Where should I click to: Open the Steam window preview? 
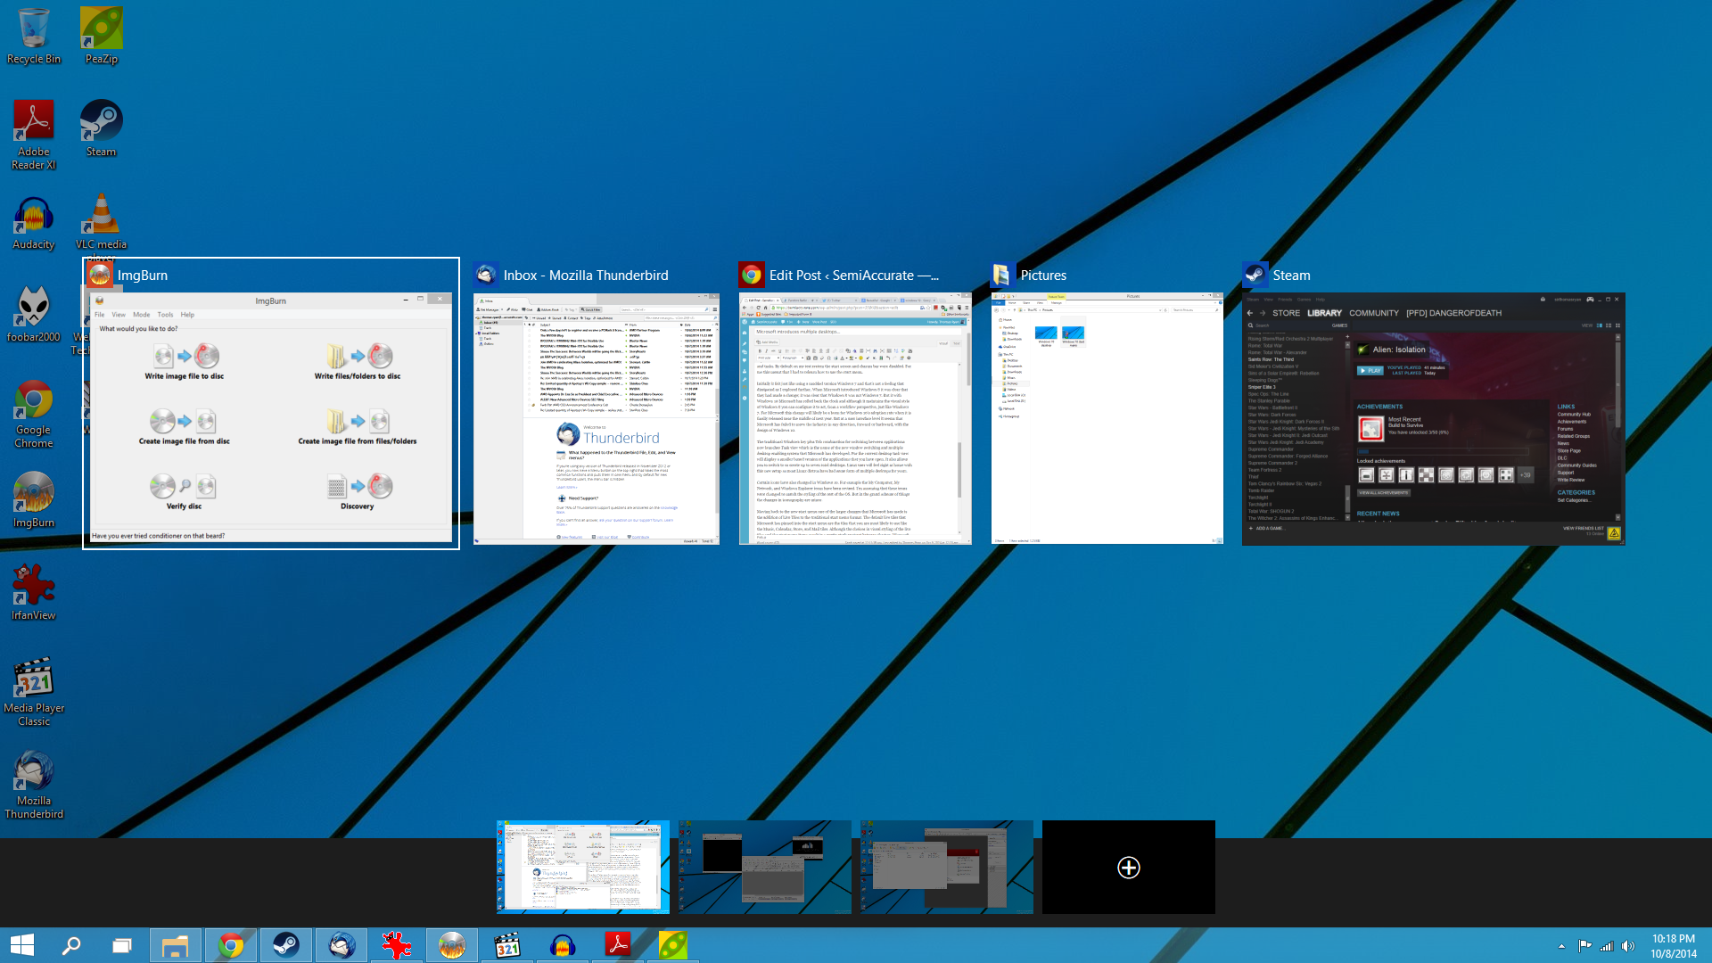[x=1433, y=417]
